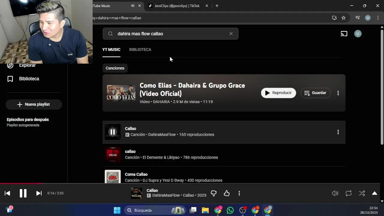
Task: Open options for Callao DahiraMasFlow row
Action: pyautogui.click(x=338, y=132)
